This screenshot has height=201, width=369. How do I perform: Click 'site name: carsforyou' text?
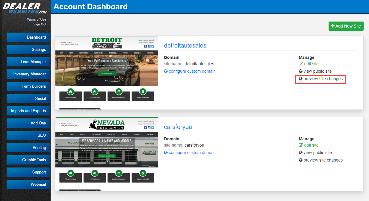(x=184, y=145)
